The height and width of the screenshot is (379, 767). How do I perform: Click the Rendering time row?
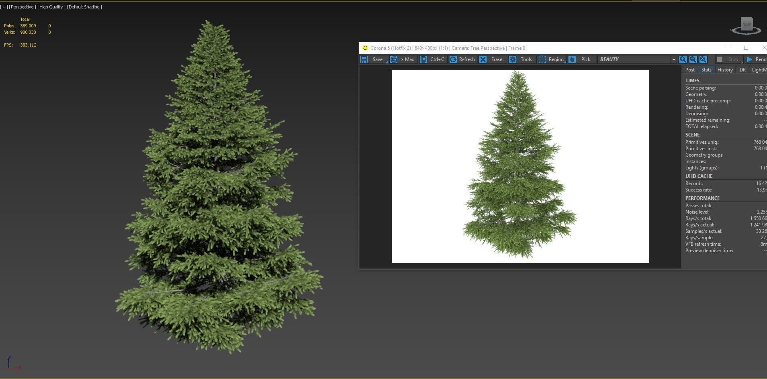pos(726,107)
